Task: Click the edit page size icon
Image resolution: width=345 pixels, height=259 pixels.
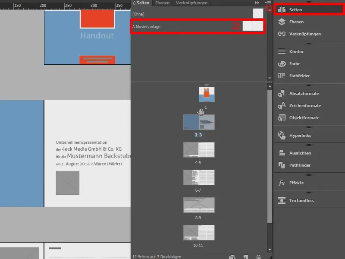Action: pos(232,257)
